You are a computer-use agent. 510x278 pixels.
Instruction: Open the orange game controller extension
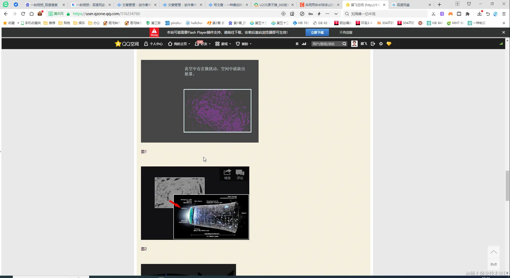click(x=451, y=14)
